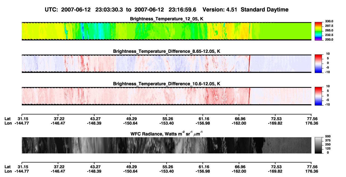Click the "250" WFC radiance scale label
The height and width of the screenshot is (177, 346).
328,144
